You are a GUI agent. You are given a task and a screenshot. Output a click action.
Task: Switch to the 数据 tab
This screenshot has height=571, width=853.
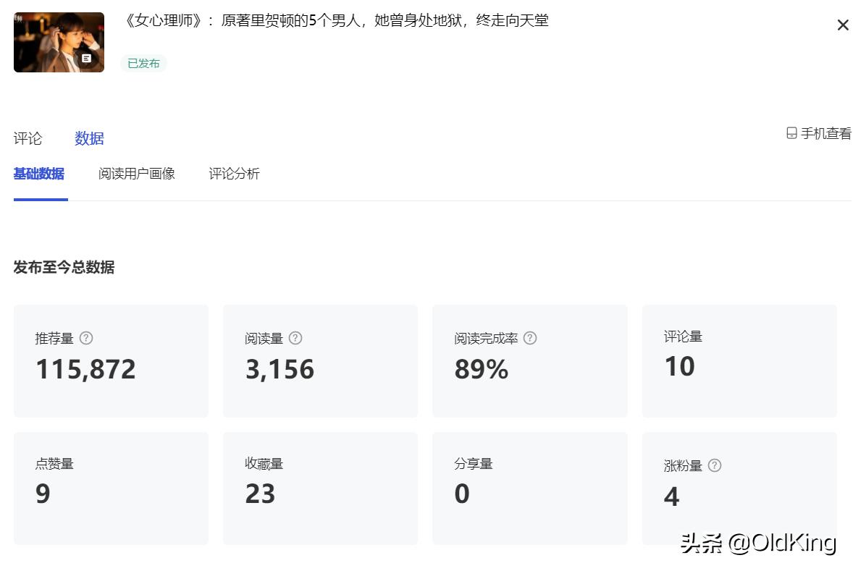coord(89,138)
